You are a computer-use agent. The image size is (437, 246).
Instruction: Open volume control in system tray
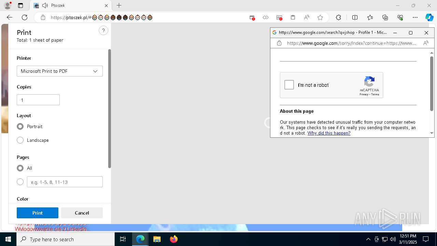[393, 239]
